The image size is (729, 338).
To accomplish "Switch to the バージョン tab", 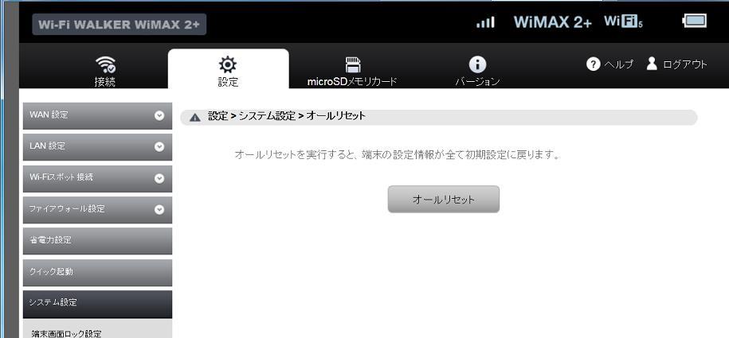I will coord(477,68).
